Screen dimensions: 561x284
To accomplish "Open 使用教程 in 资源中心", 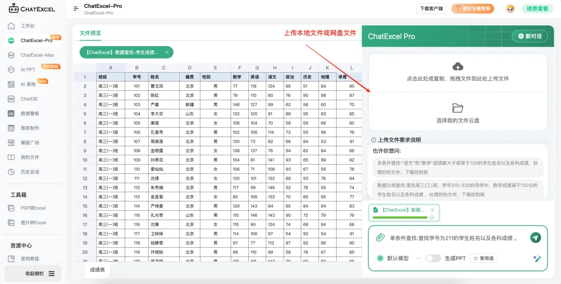I will pos(30,259).
